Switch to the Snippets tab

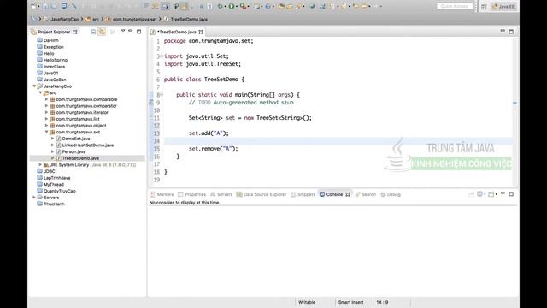303,194
